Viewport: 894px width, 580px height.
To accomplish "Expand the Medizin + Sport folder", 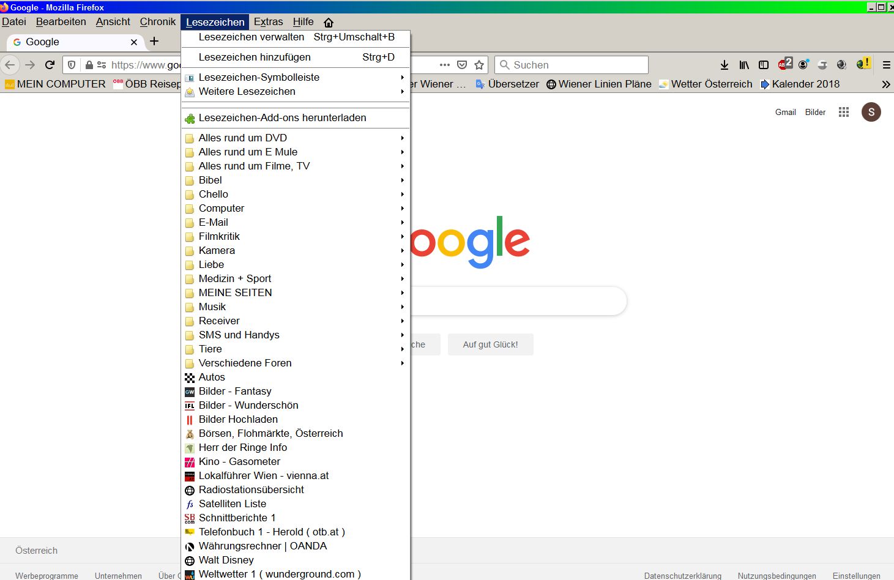I will [296, 279].
